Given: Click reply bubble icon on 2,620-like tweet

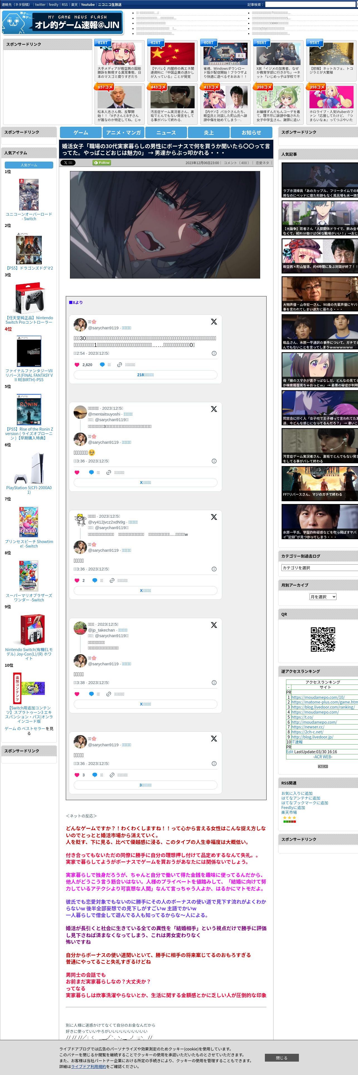Looking at the screenshot, I should (102, 365).
